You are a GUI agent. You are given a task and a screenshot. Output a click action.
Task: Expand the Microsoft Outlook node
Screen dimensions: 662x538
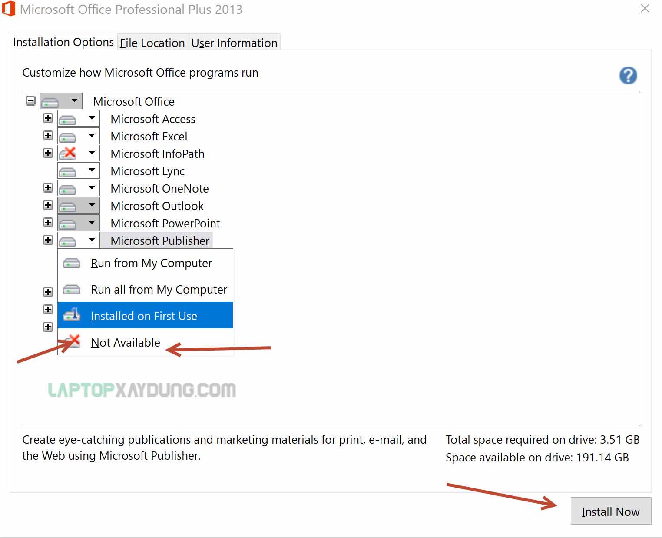point(48,205)
